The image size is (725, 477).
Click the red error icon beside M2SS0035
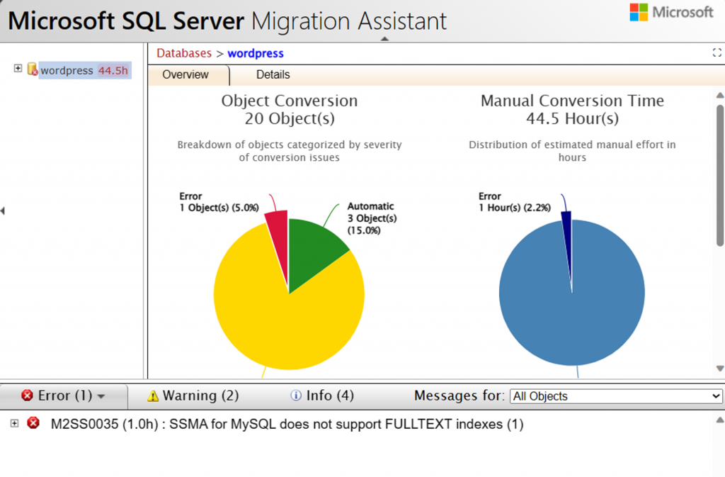[33, 423]
